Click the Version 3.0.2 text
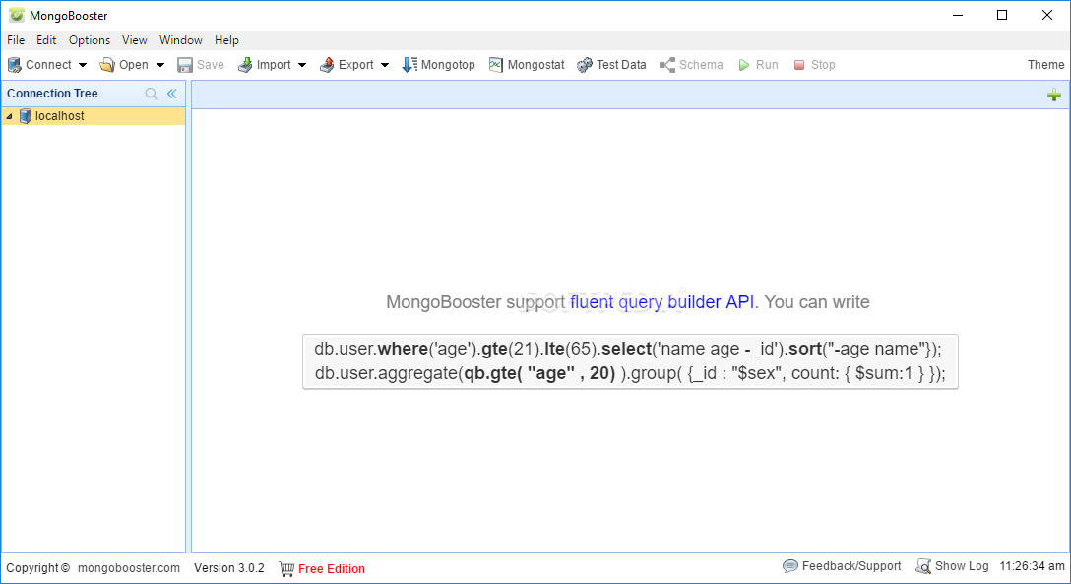 click(228, 568)
